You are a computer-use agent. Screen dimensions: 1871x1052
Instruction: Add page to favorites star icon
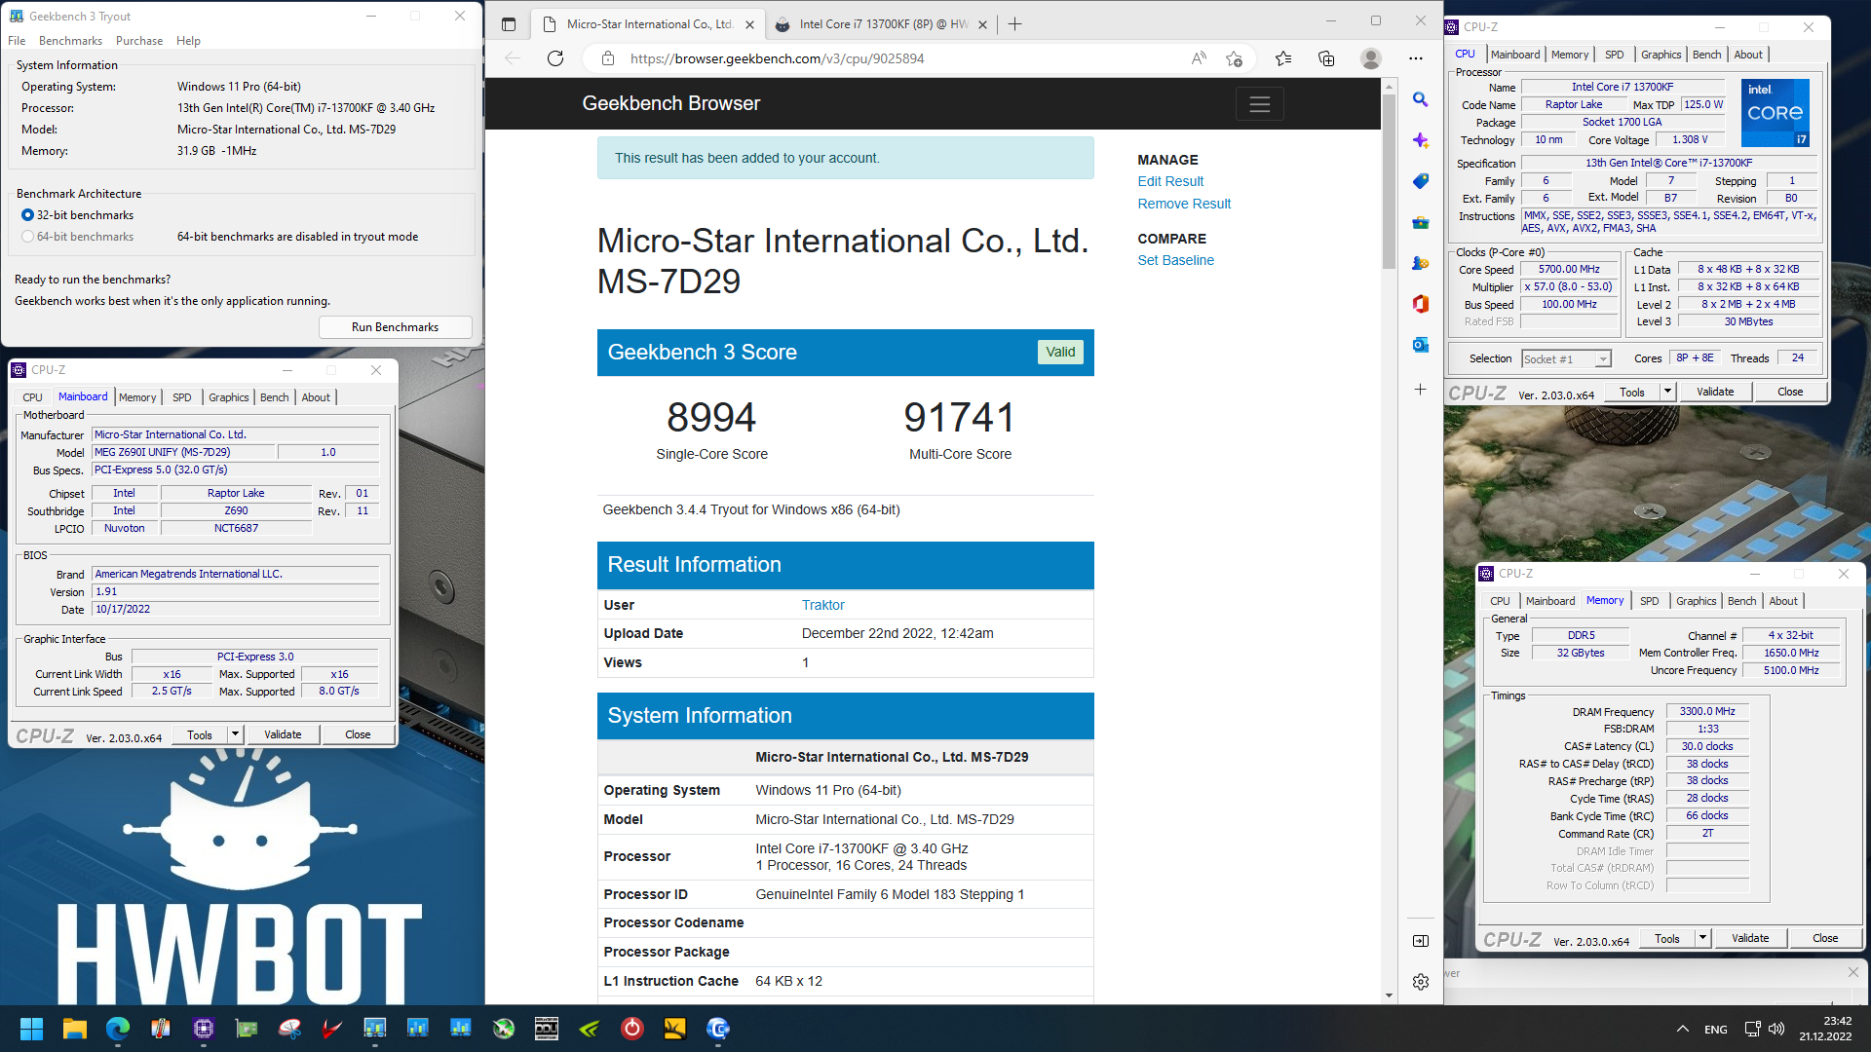[1234, 58]
